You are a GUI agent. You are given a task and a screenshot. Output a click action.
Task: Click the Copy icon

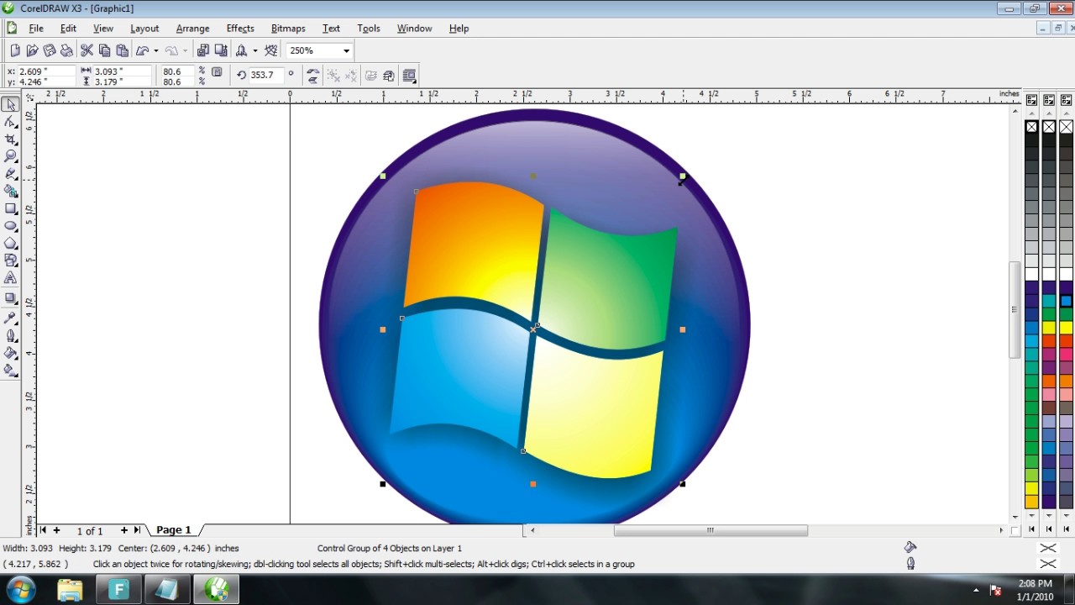coord(104,50)
